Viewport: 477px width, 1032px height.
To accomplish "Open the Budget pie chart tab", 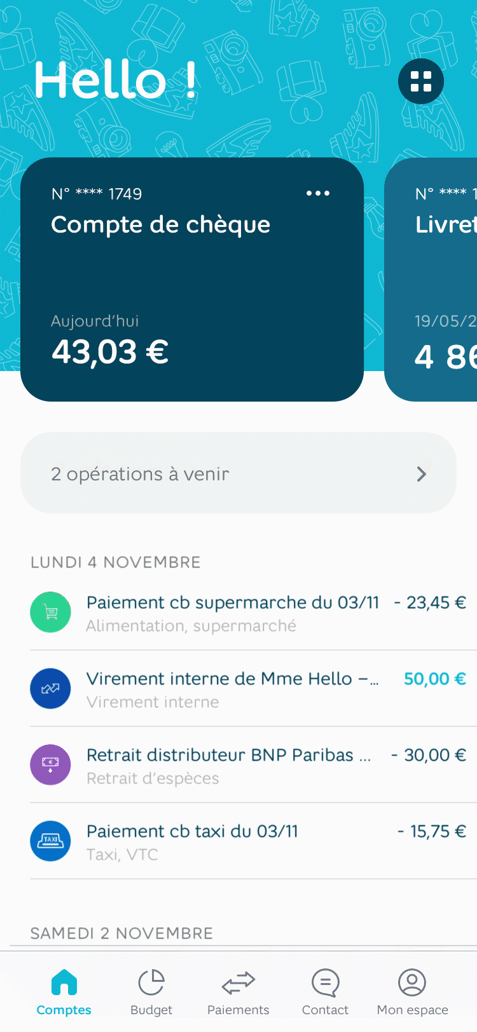I will click(151, 991).
